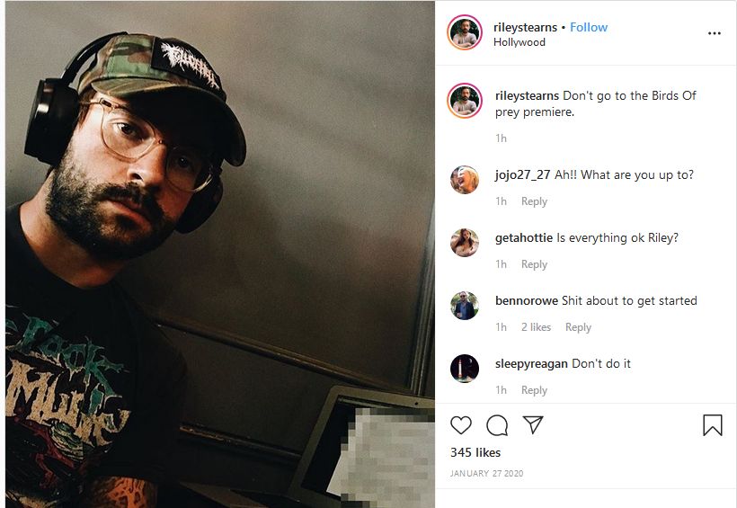The width and height of the screenshot is (737, 508).
Task: Open bennorowe profile avatar
Action: coord(465,306)
